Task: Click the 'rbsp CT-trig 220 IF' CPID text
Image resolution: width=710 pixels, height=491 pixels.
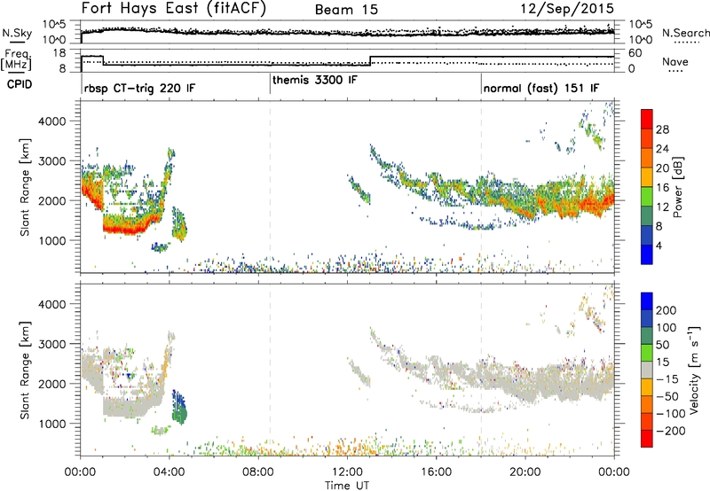Action: pos(139,88)
